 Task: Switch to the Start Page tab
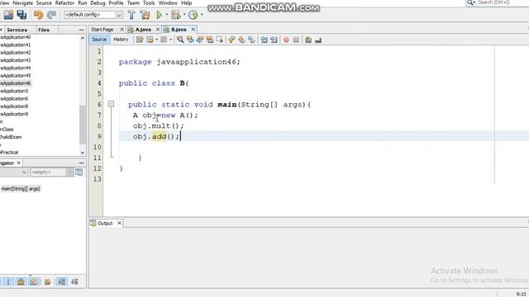pyautogui.click(x=102, y=30)
